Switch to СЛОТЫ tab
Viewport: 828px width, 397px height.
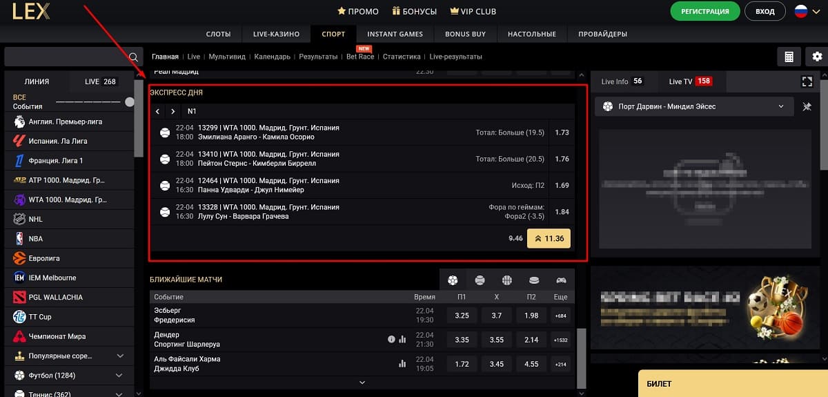pos(218,34)
